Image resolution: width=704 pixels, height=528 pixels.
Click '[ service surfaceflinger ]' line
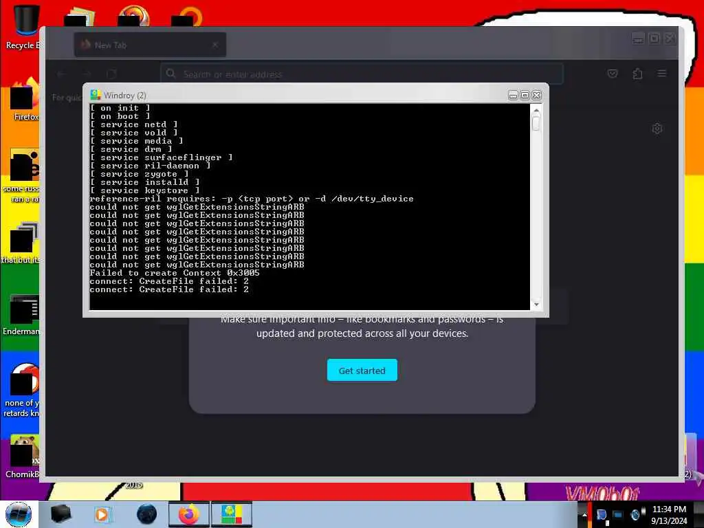click(x=161, y=157)
